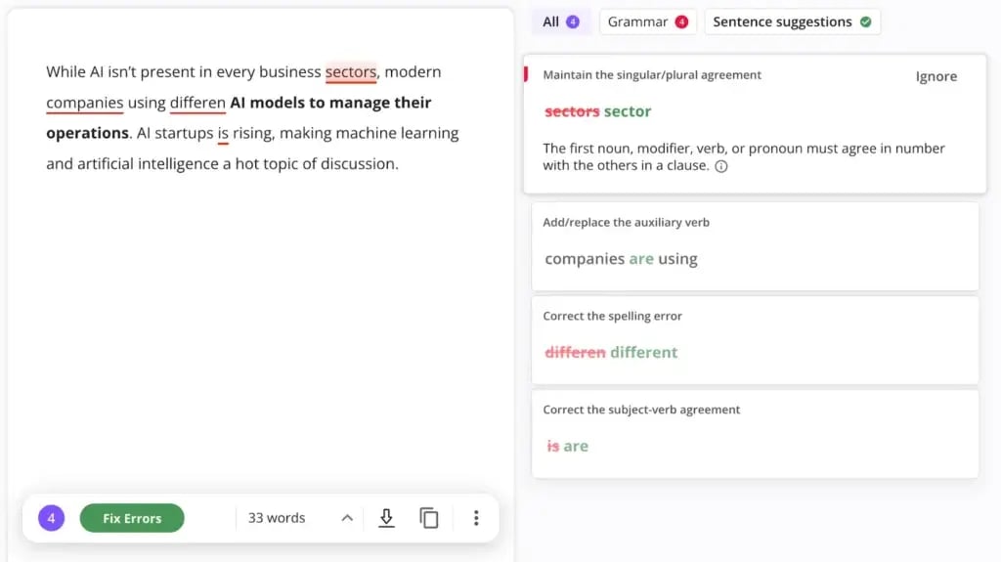Click the purple error count badge
This screenshot has height=562, width=1001.
coord(52,518)
